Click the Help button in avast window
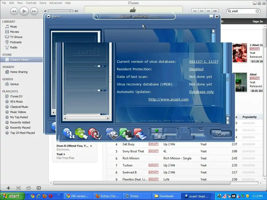 pos(221,134)
